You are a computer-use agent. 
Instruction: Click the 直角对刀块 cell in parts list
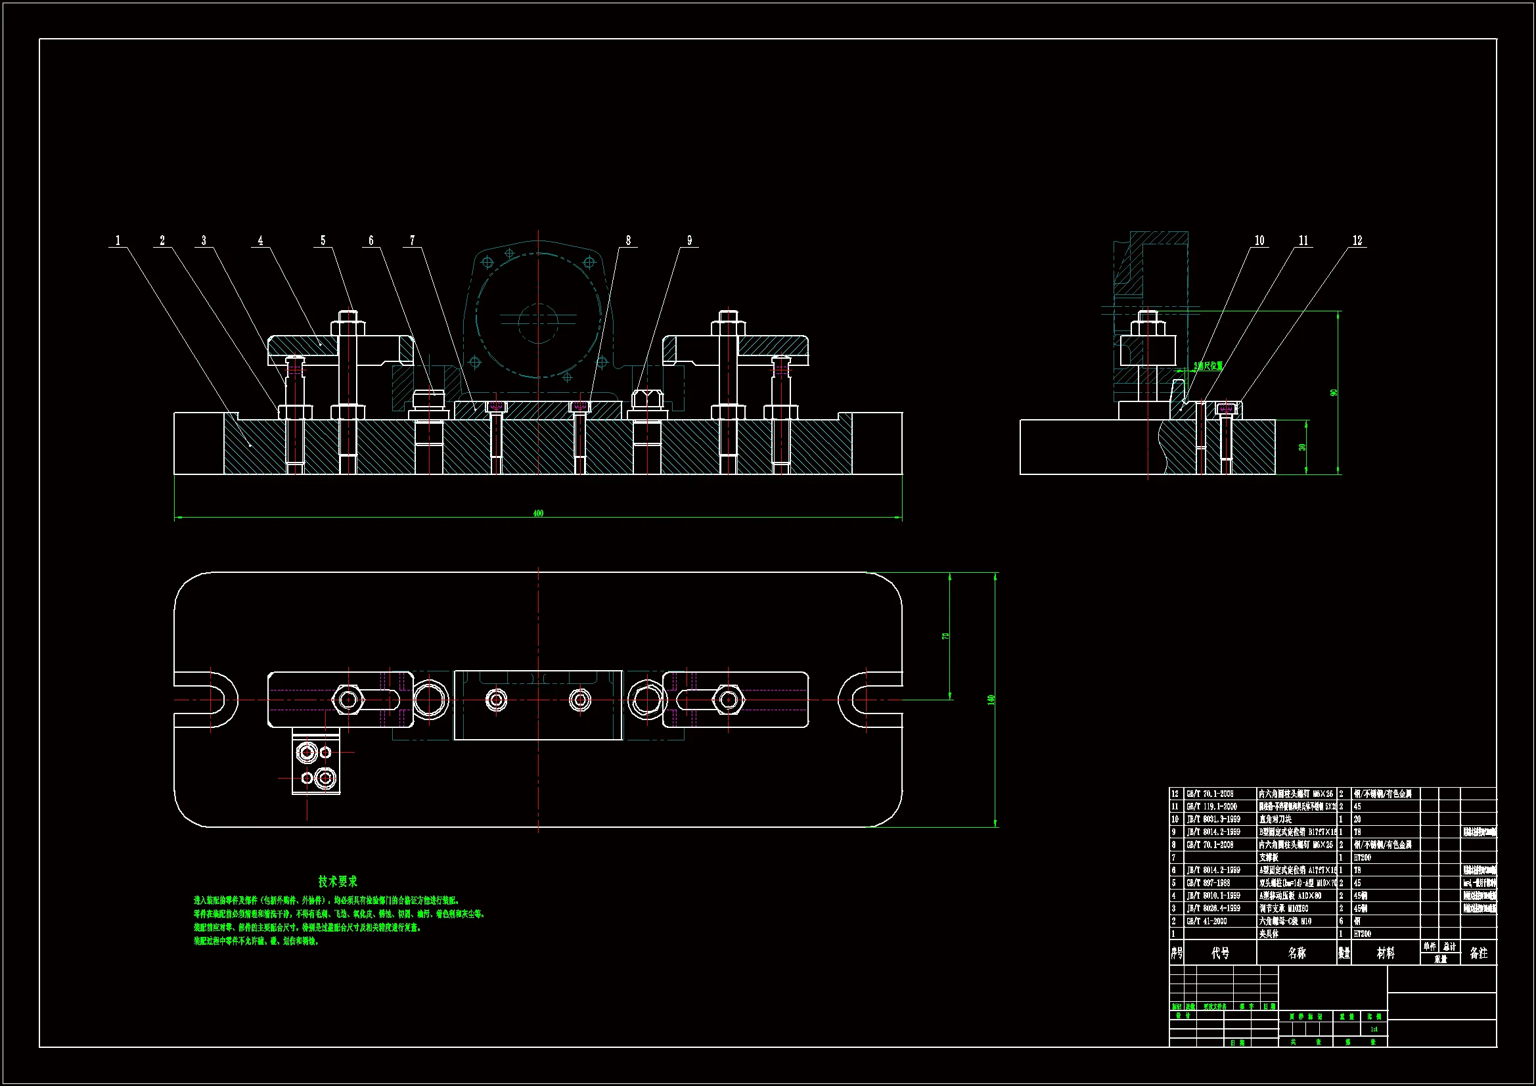[1276, 819]
